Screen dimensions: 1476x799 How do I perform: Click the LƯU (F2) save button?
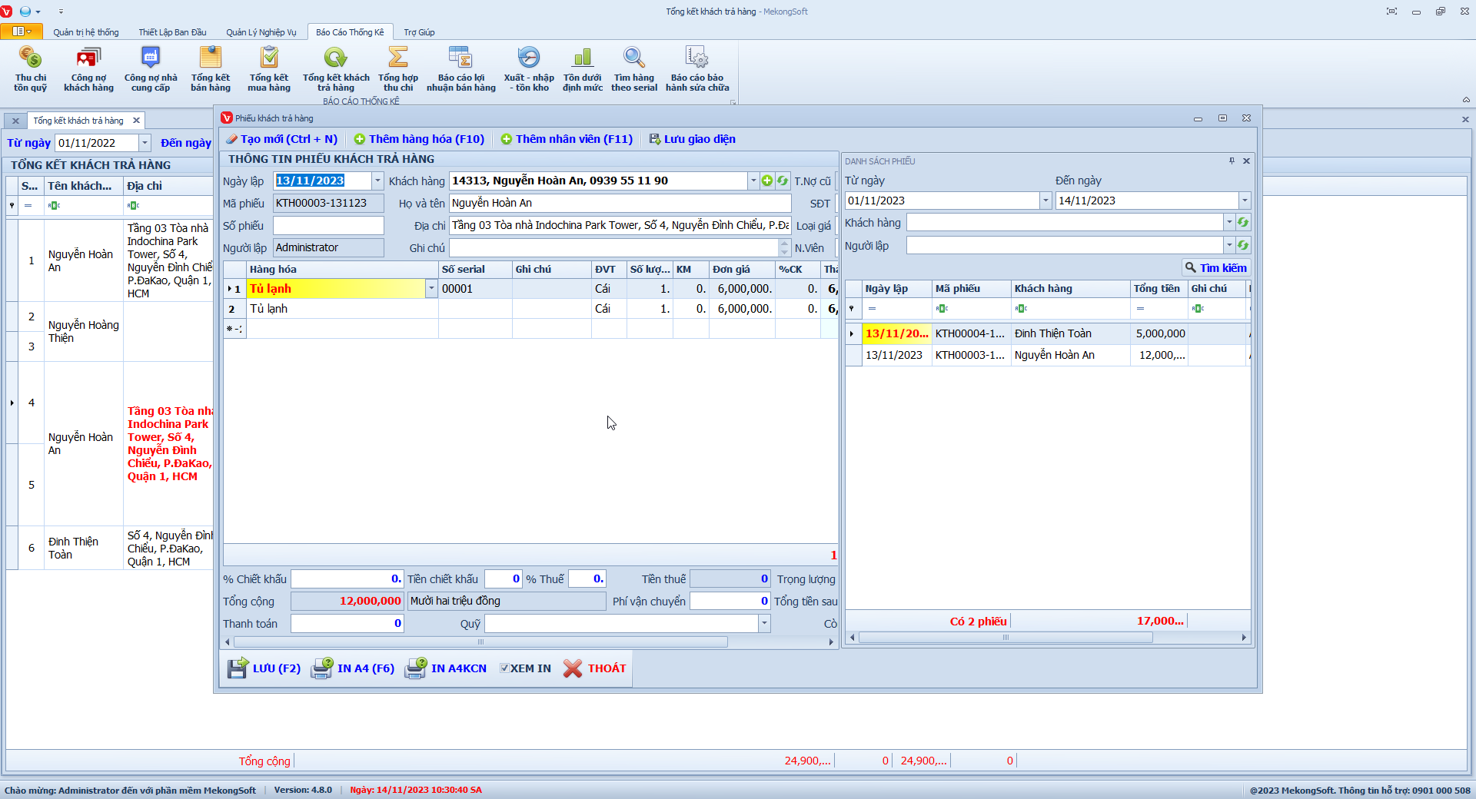point(264,668)
